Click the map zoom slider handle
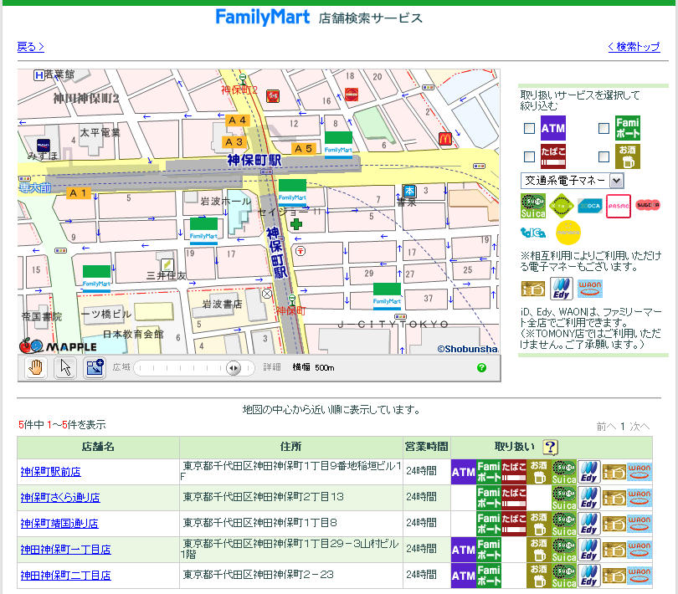The height and width of the screenshot is (594, 678). [x=234, y=368]
